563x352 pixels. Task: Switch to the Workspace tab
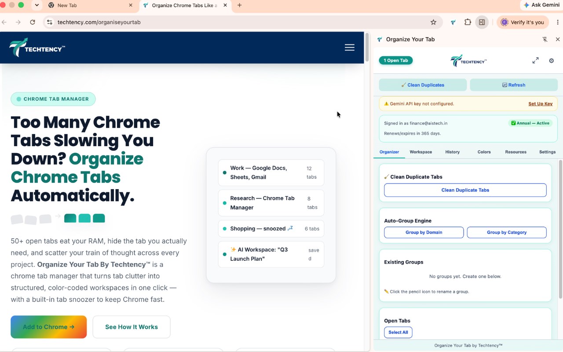pyautogui.click(x=421, y=152)
